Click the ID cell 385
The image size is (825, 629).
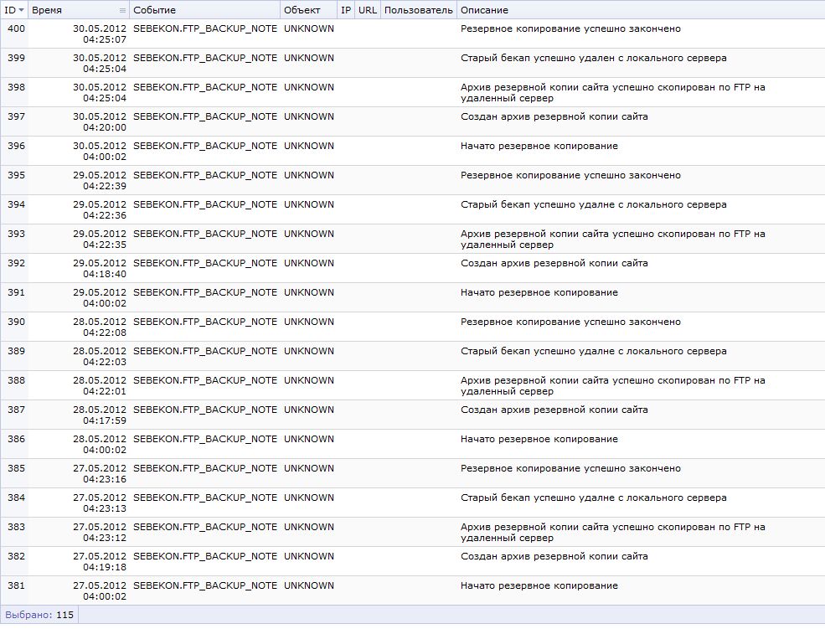coord(15,468)
